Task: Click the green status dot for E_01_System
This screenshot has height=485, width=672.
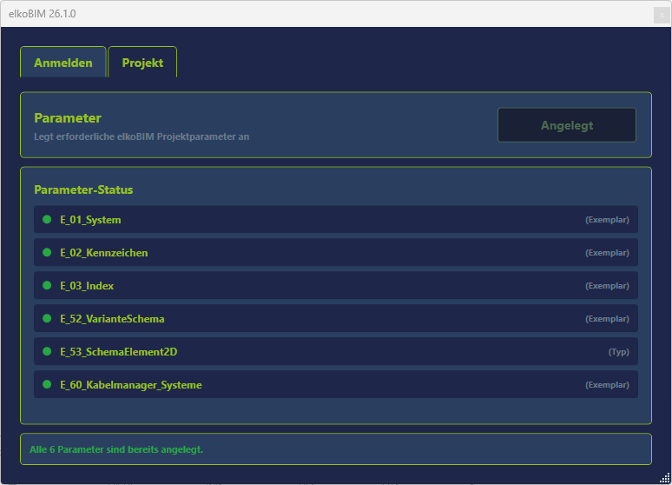Action: (x=47, y=219)
